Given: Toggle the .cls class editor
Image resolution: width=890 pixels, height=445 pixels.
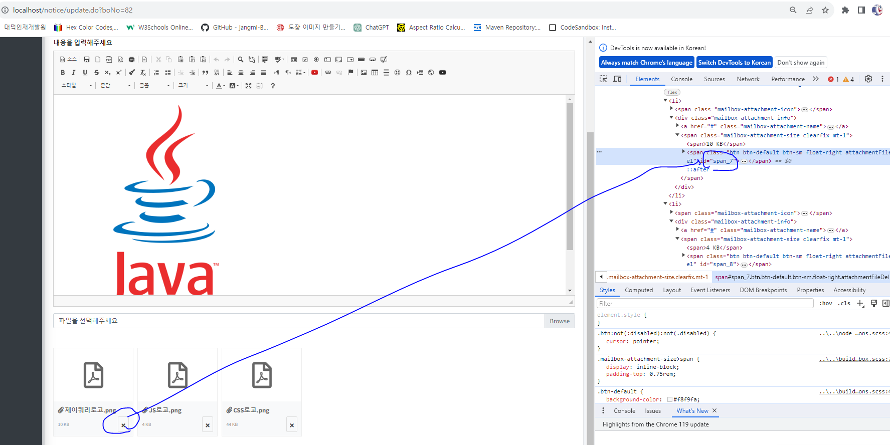Looking at the screenshot, I should [844, 303].
